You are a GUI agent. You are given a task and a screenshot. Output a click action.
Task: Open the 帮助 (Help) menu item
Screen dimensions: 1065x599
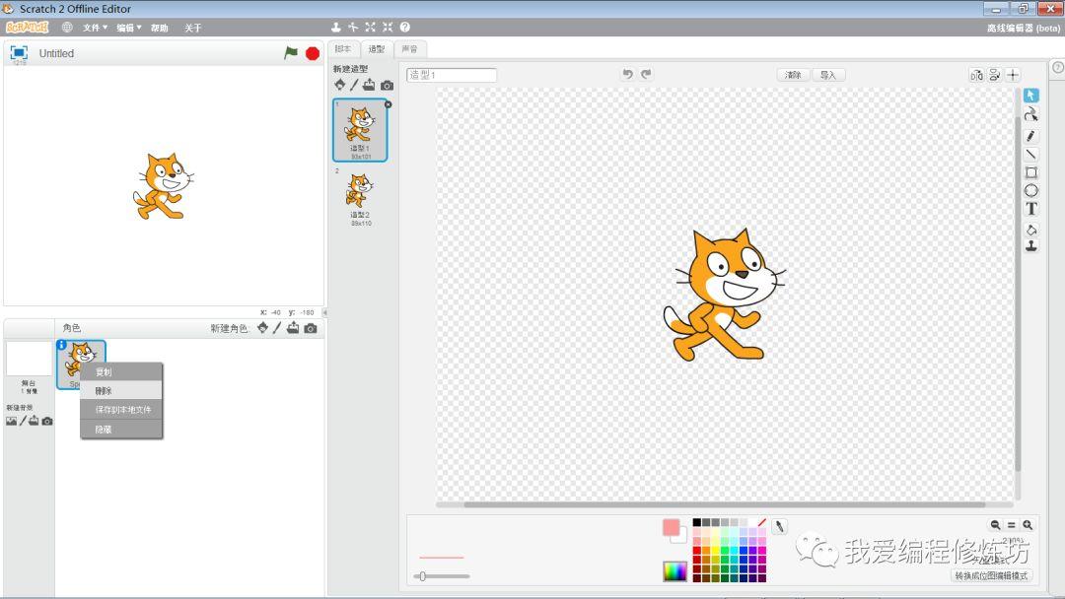[159, 28]
